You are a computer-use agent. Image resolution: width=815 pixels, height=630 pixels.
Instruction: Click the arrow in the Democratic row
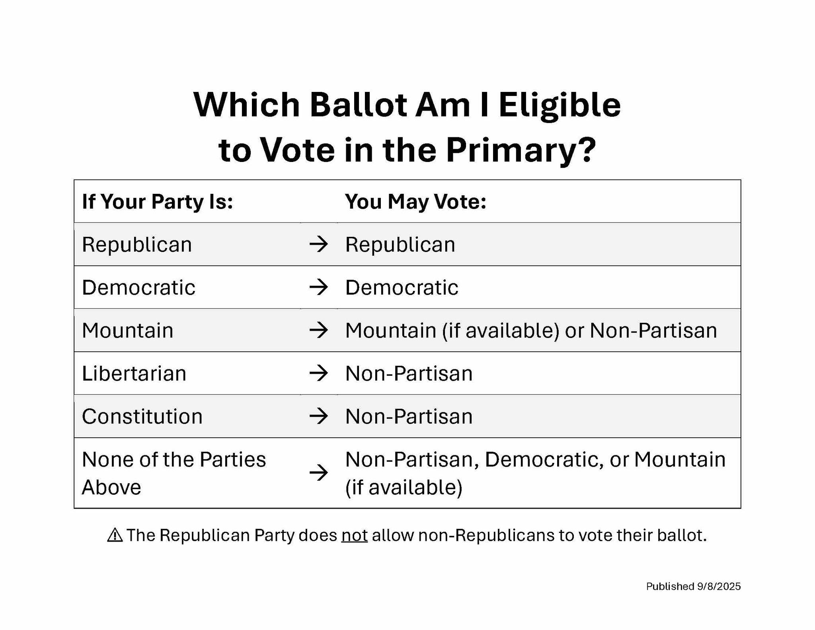(x=318, y=287)
